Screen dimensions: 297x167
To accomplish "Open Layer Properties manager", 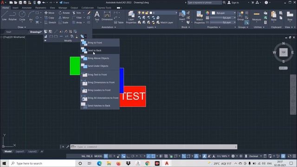I will click(131, 18).
